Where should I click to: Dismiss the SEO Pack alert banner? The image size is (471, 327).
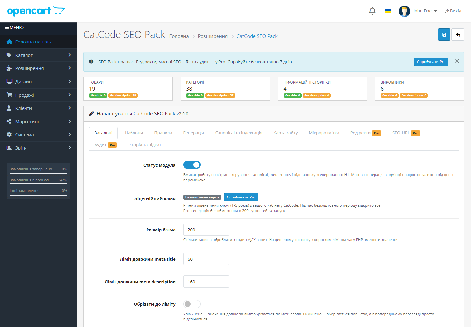tap(457, 61)
